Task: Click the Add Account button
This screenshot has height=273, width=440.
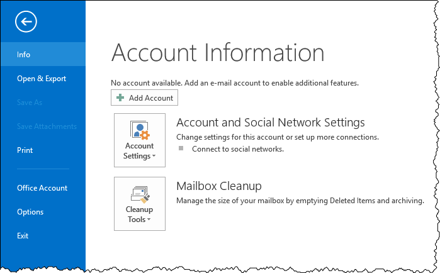Action: pos(144,97)
